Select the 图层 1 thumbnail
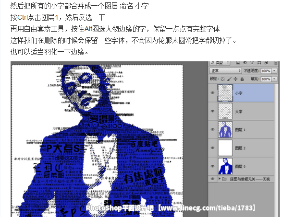 click(x=225, y=129)
